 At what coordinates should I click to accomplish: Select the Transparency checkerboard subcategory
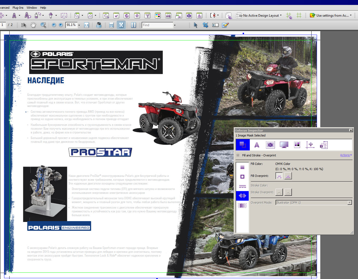tap(242, 205)
